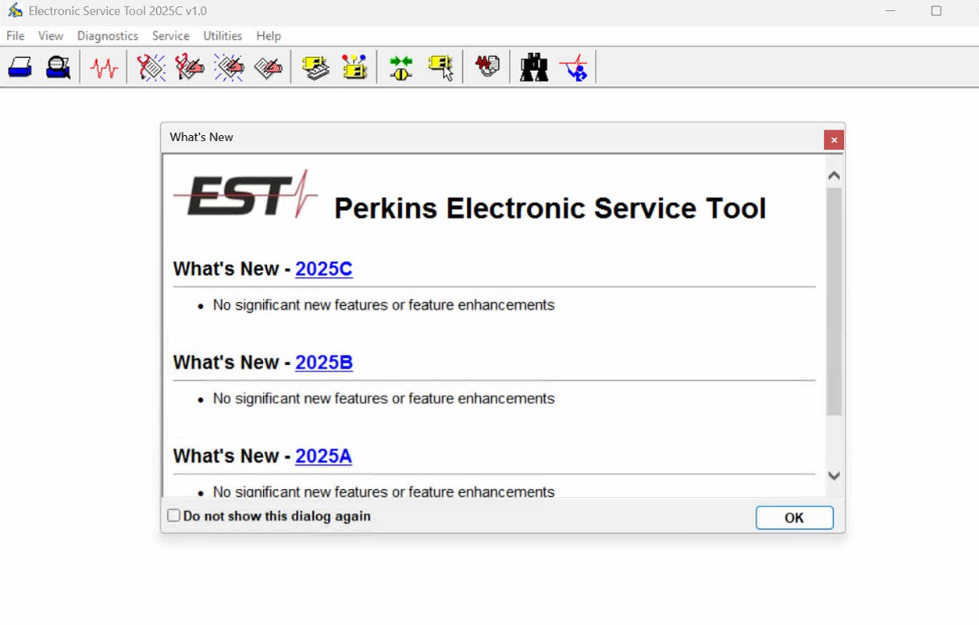Click the stethoscope active diagnostic codes icon

[x=151, y=68]
